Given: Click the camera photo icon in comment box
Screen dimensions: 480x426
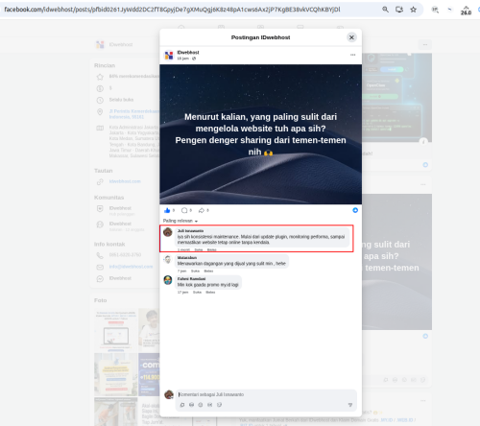Looking at the screenshot, I should (x=201, y=405).
